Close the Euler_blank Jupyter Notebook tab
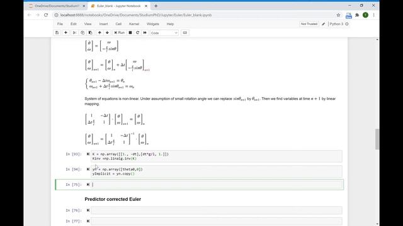Image resolution: width=403 pixels, height=226 pixels. pyautogui.click(x=146, y=6)
